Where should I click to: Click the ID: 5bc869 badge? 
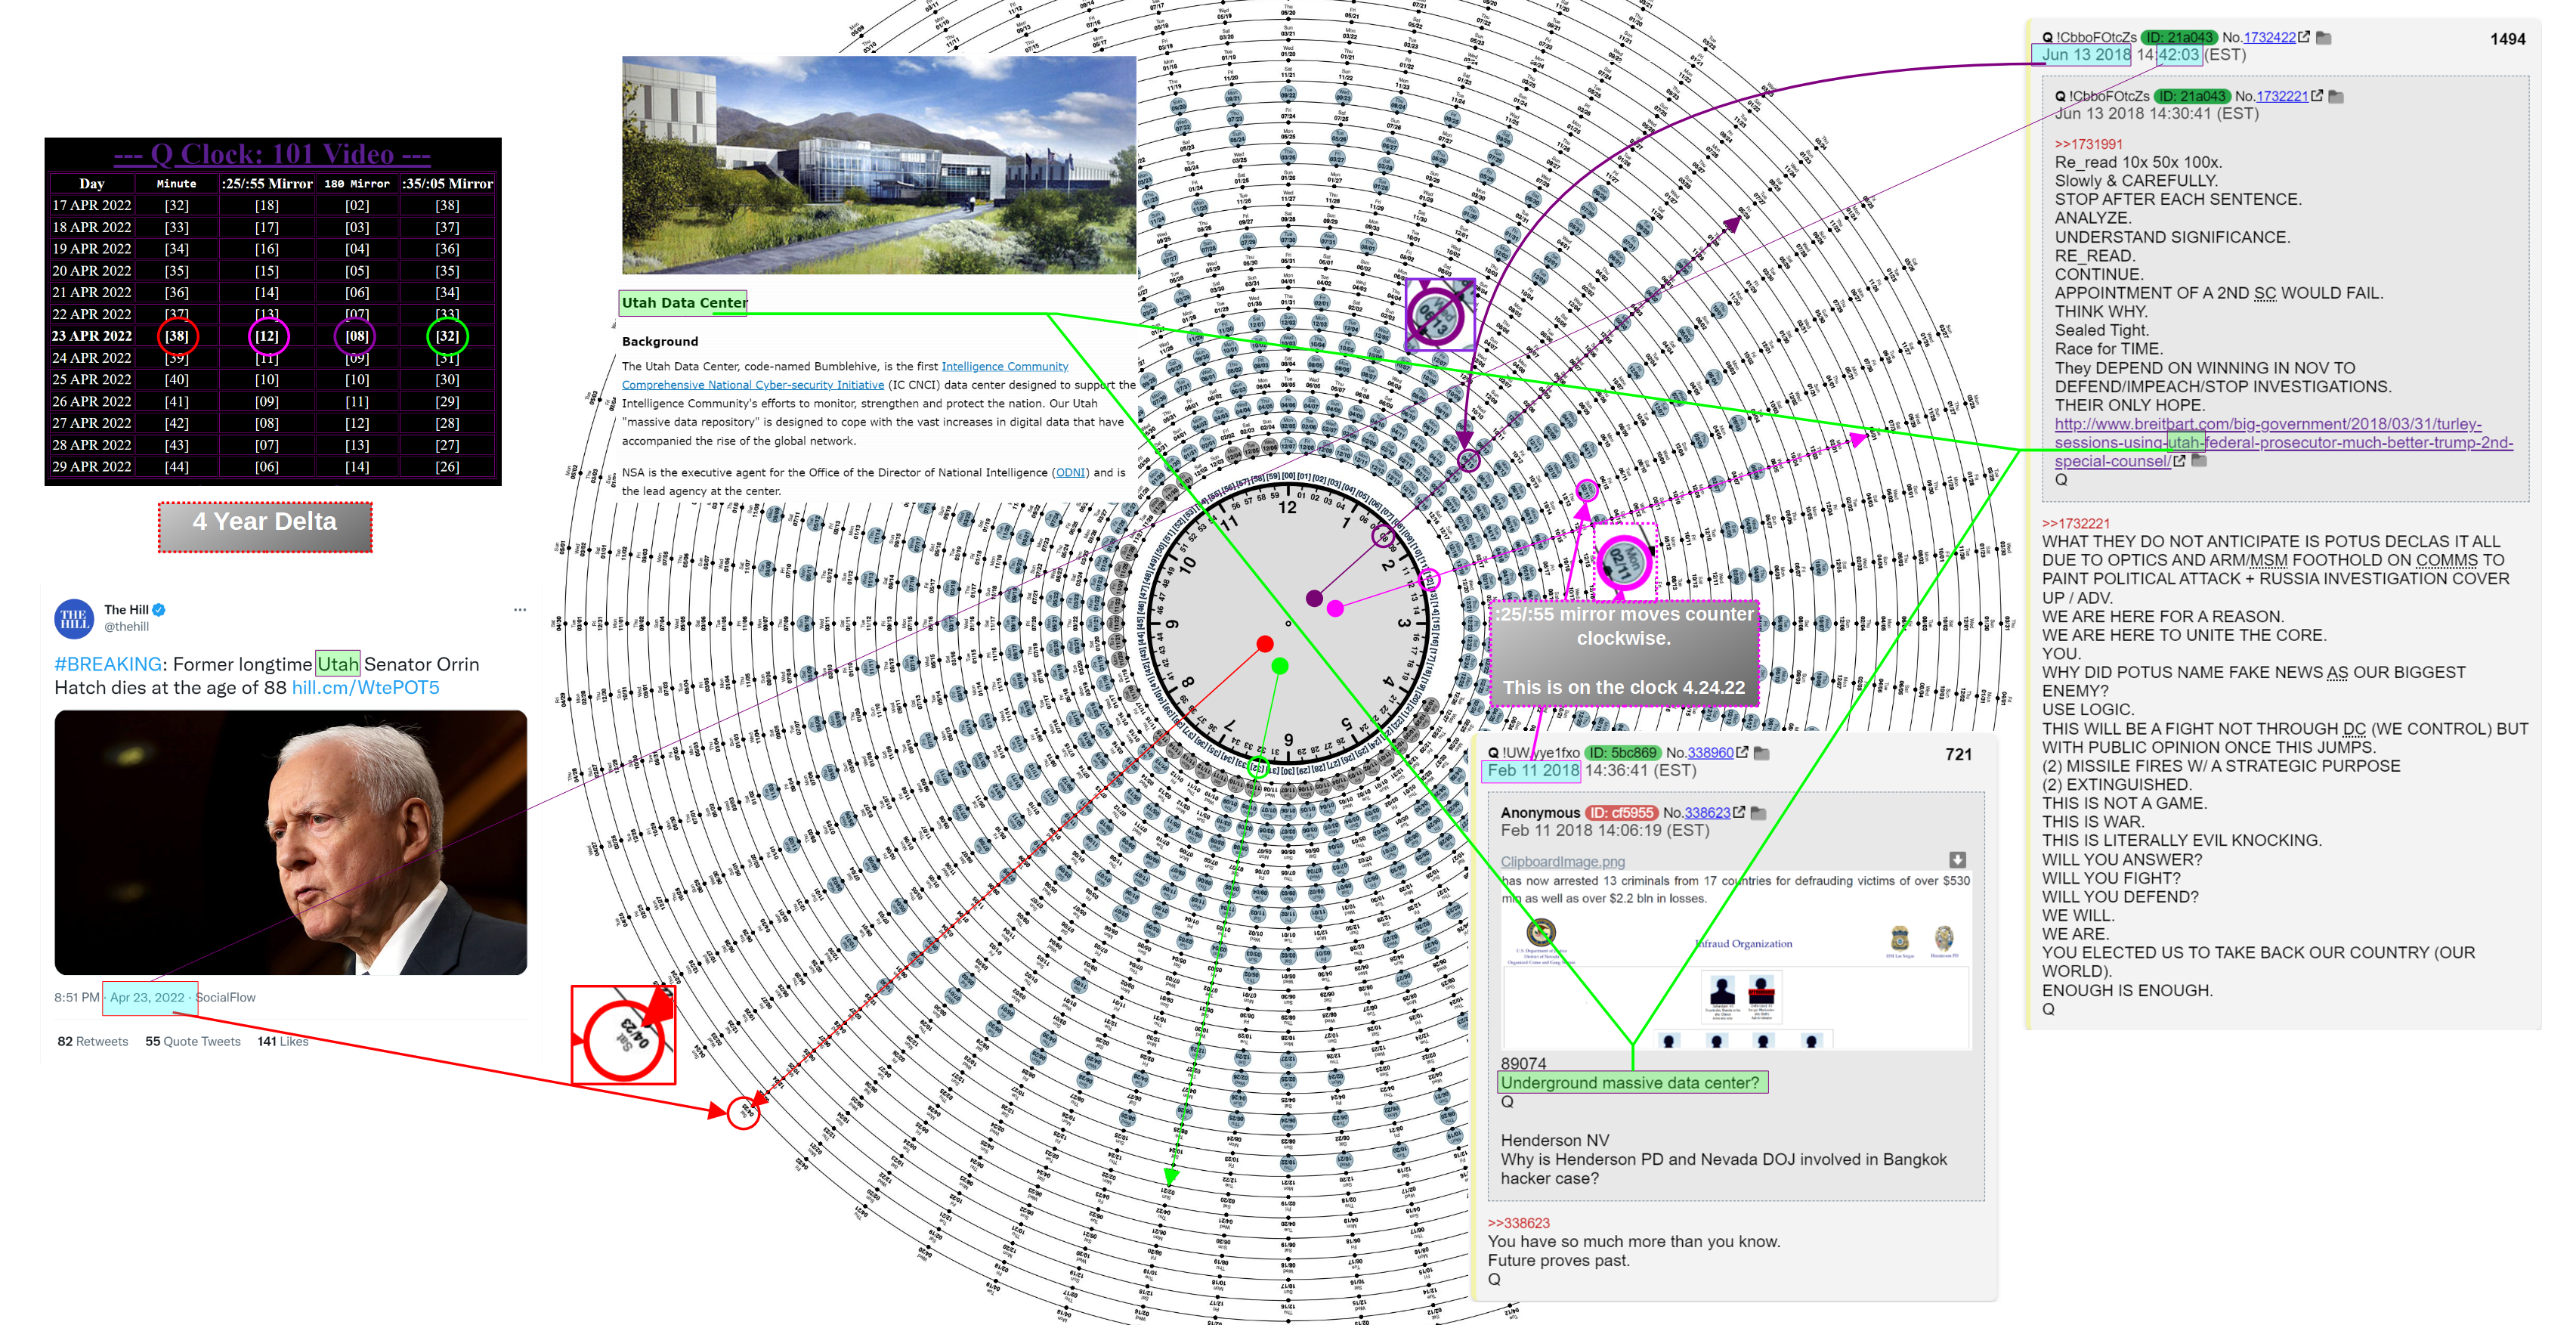1623,753
